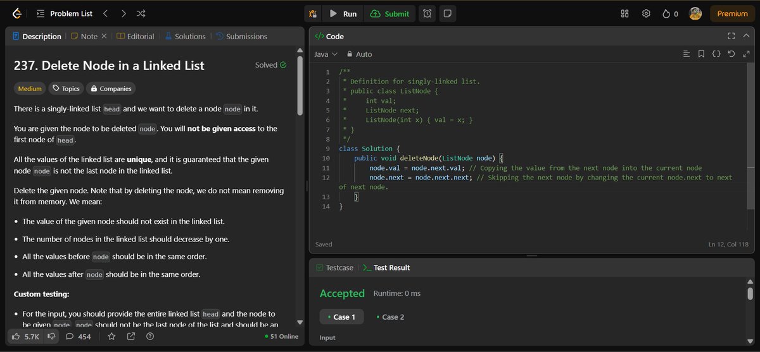Image resolution: width=760 pixels, height=352 pixels.
Task: Switch to the Editorial tab
Action: 136,36
